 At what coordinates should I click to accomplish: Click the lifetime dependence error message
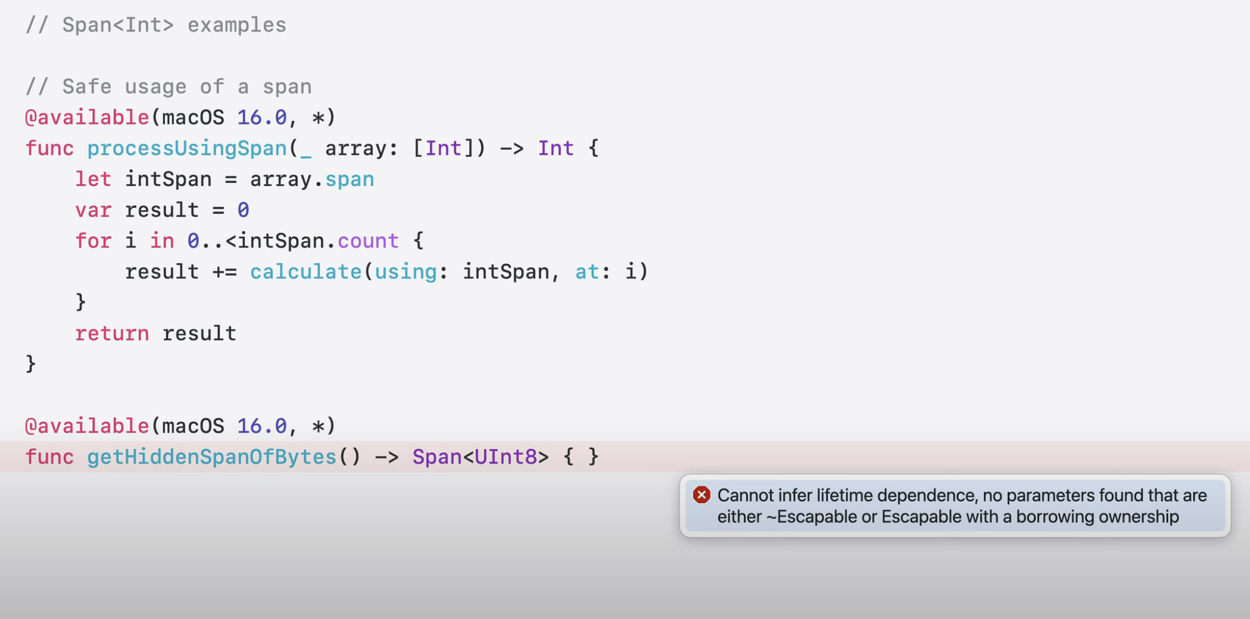point(962,506)
